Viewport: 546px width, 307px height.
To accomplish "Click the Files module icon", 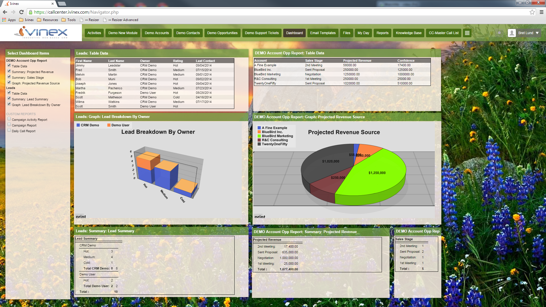I will [x=346, y=33].
